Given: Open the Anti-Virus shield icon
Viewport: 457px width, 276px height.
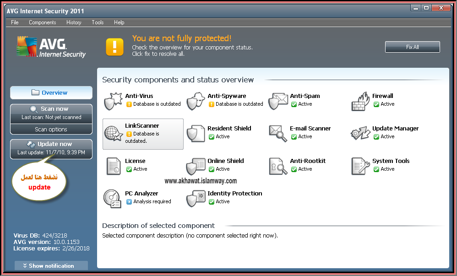Looking at the screenshot, I should pyautogui.click(x=113, y=101).
